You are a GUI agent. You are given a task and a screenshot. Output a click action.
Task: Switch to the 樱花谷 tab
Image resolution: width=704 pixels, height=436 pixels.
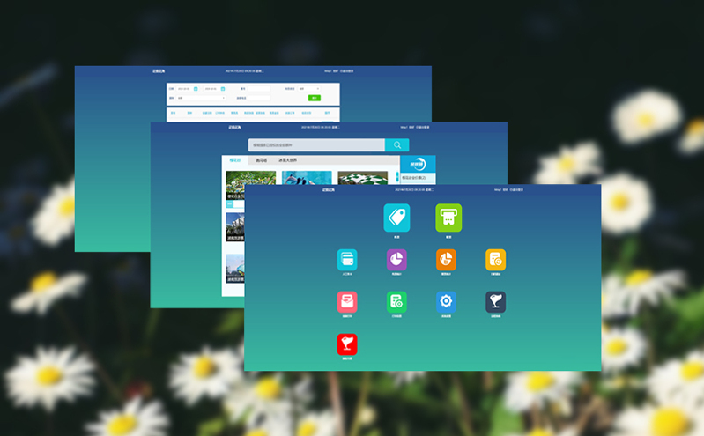tap(234, 160)
